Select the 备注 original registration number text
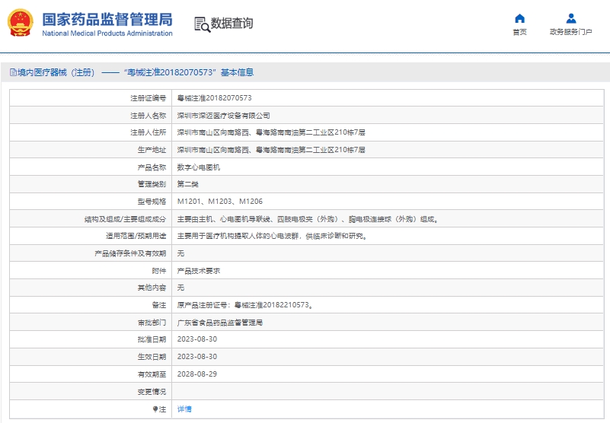Screen dimensions: 610x423 pyautogui.click(x=245, y=305)
